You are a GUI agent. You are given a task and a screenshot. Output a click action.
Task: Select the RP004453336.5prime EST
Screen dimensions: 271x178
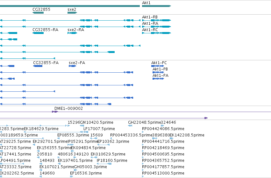pyautogui.click(x=111, y=138)
